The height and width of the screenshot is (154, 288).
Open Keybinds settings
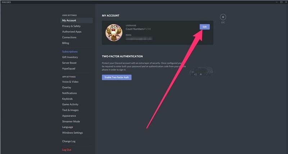(x=67, y=99)
